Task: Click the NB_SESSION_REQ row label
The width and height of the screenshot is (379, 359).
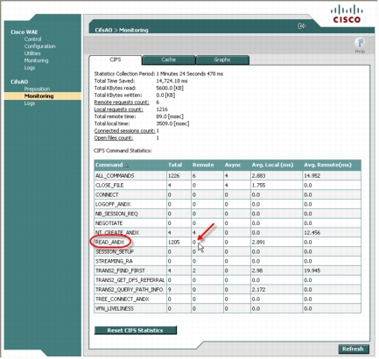Action: 116,214
